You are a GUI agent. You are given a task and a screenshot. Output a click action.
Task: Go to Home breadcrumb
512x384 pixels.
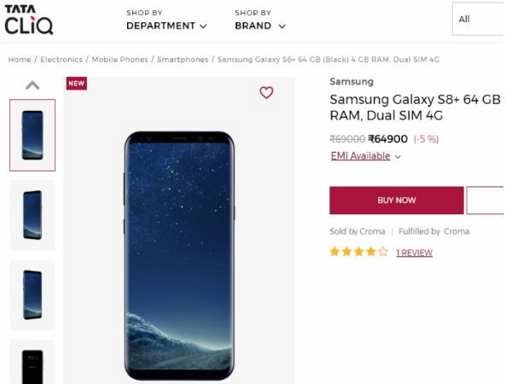[20, 60]
